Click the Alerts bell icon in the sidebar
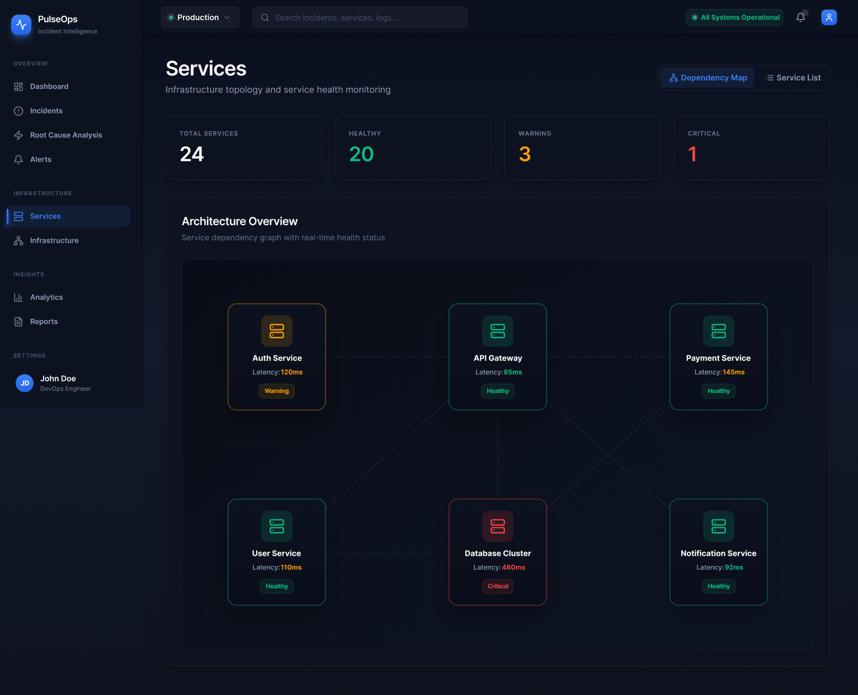The width and height of the screenshot is (858, 695). 18,159
